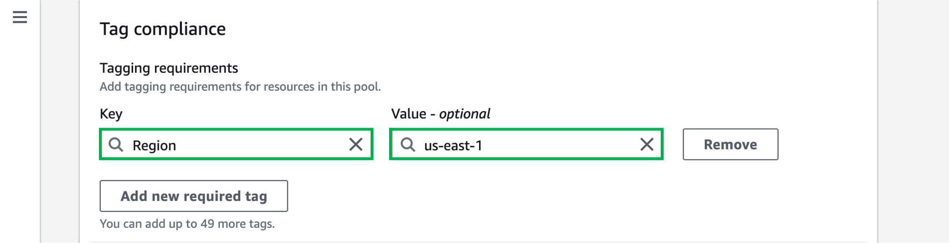Click the search icon in Key field
The image size is (949, 243).
click(x=116, y=145)
